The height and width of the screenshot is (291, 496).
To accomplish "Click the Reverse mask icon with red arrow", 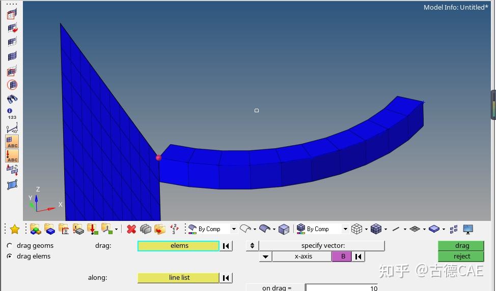I will [12, 28].
